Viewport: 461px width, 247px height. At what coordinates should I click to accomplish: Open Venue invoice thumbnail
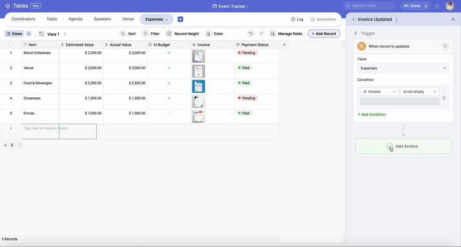click(x=198, y=71)
